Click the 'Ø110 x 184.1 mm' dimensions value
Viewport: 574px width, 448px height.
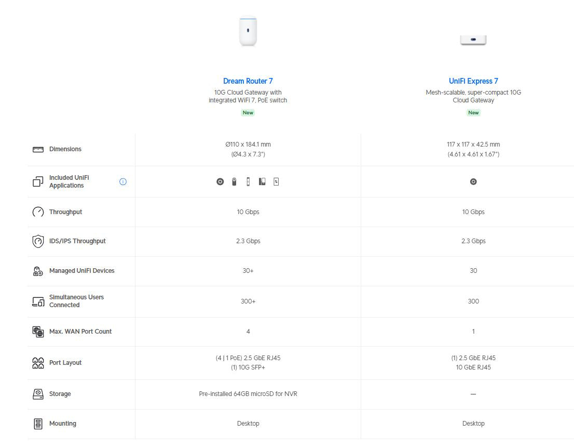tap(248, 144)
